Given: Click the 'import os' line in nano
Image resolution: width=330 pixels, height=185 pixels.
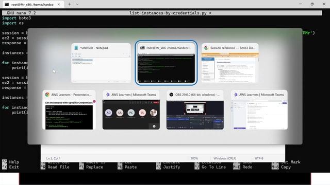Looking at the screenshot, I should [13, 23].
